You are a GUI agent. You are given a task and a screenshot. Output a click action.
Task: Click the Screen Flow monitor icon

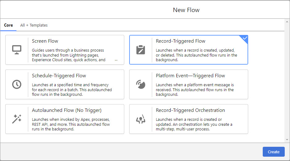(x=17, y=50)
